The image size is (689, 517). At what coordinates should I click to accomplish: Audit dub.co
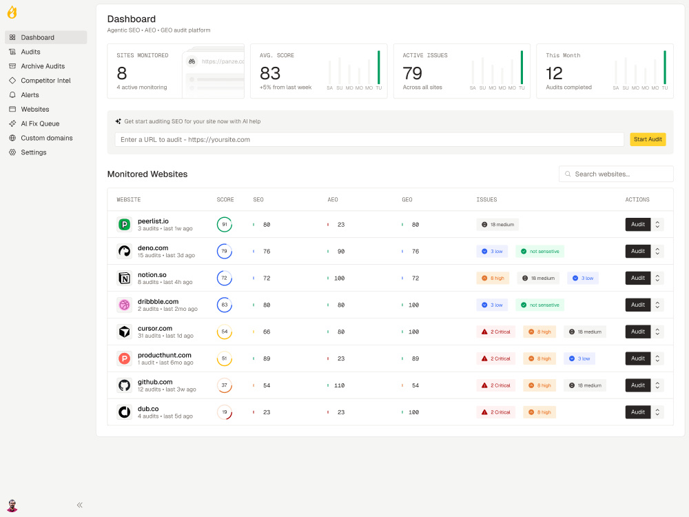pos(637,412)
